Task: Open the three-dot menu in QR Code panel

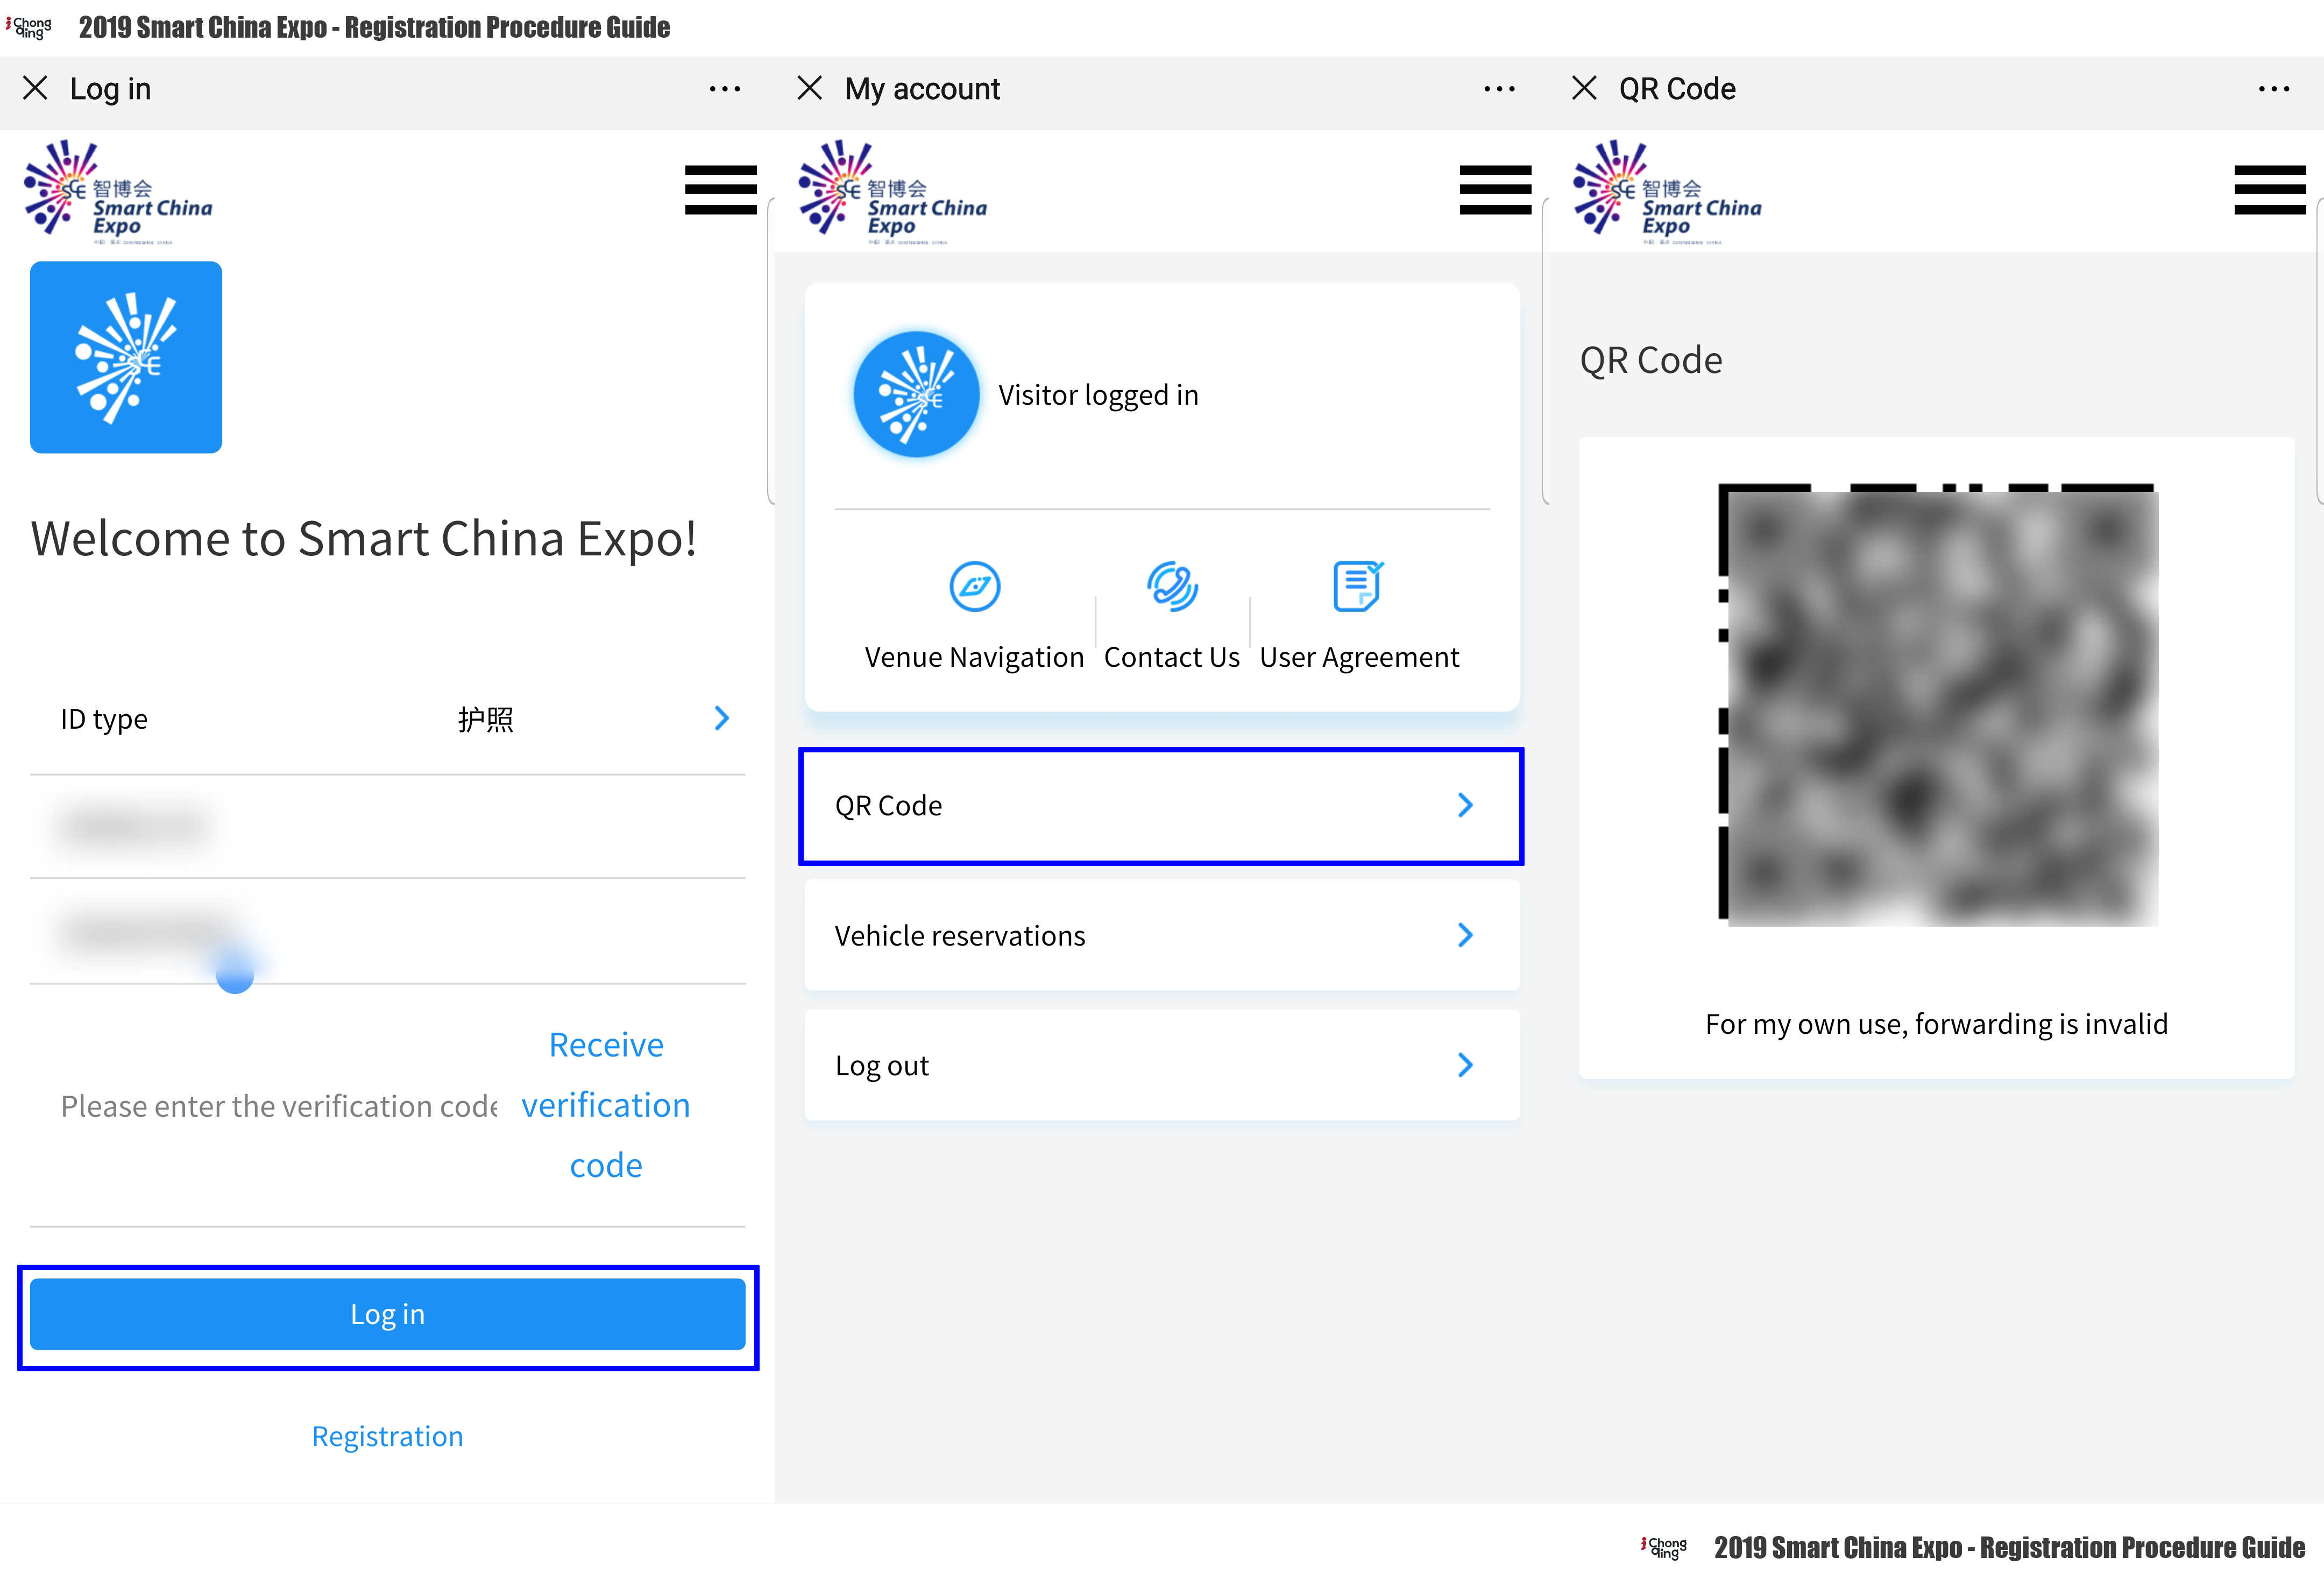Action: click(x=2274, y=89)
